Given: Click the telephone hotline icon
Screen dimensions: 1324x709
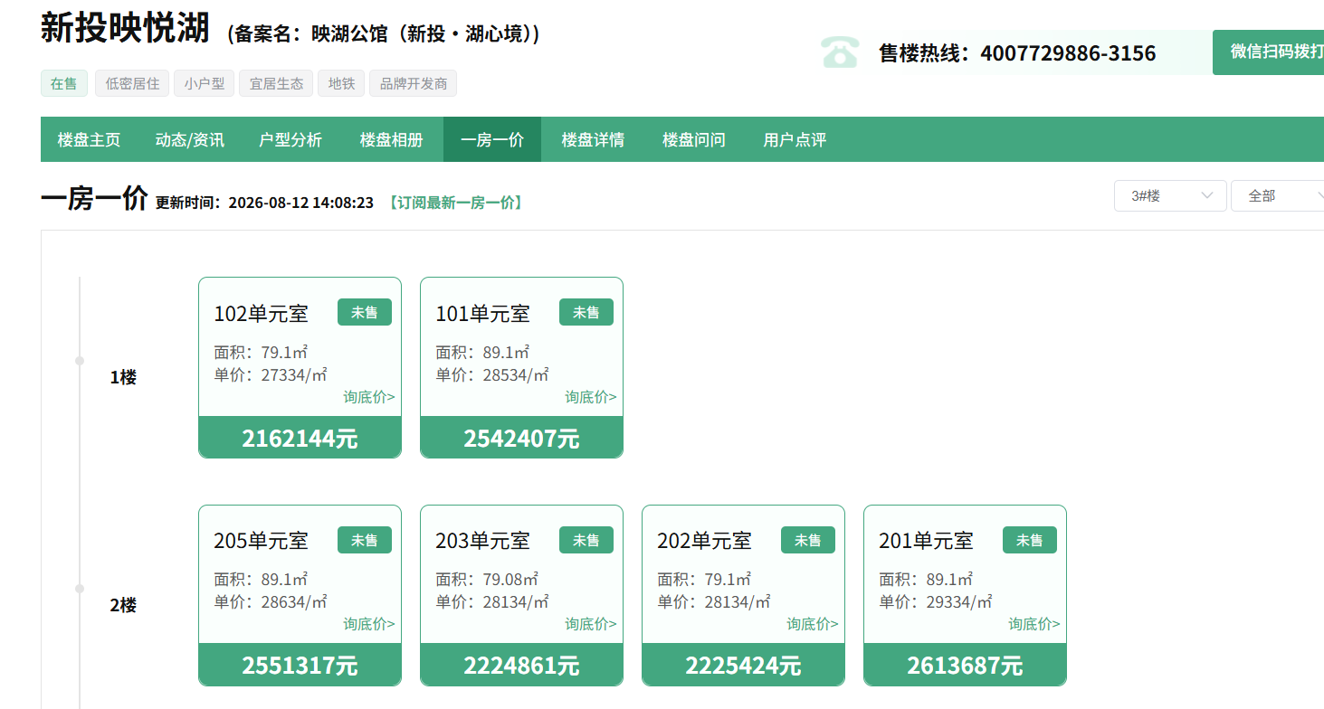Looking at the screenshot, I should (840, 52).
